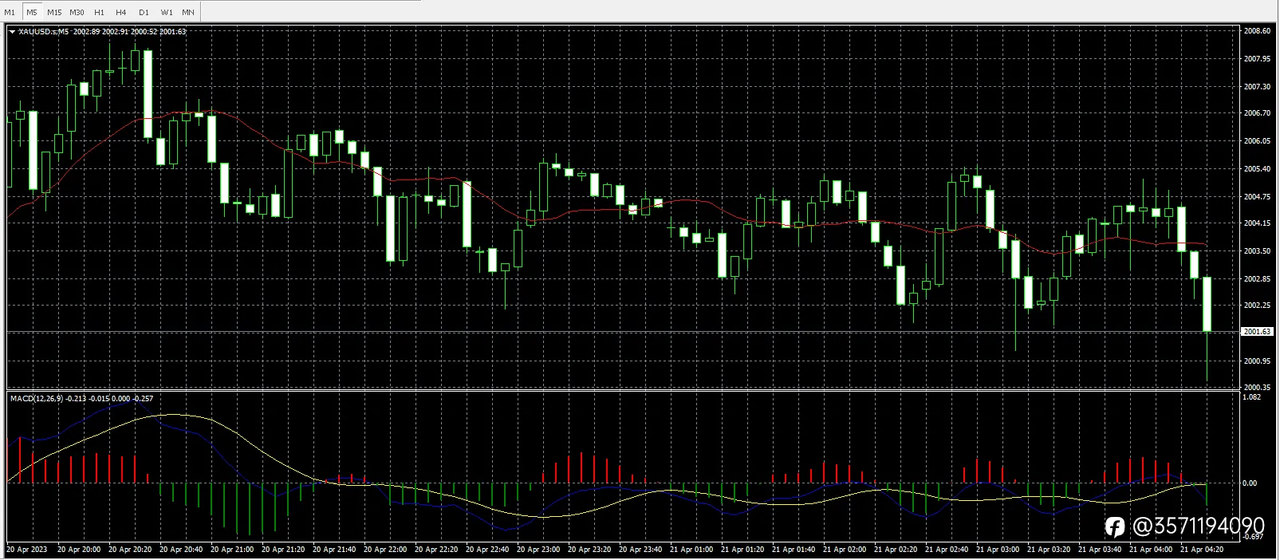This screenshot has width=1280, height=560.
Task: Click the 20 Apr 22:20 time label
Action: 436,550
